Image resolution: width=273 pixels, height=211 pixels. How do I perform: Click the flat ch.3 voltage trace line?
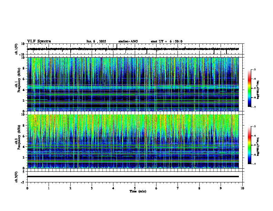point(133,177)
